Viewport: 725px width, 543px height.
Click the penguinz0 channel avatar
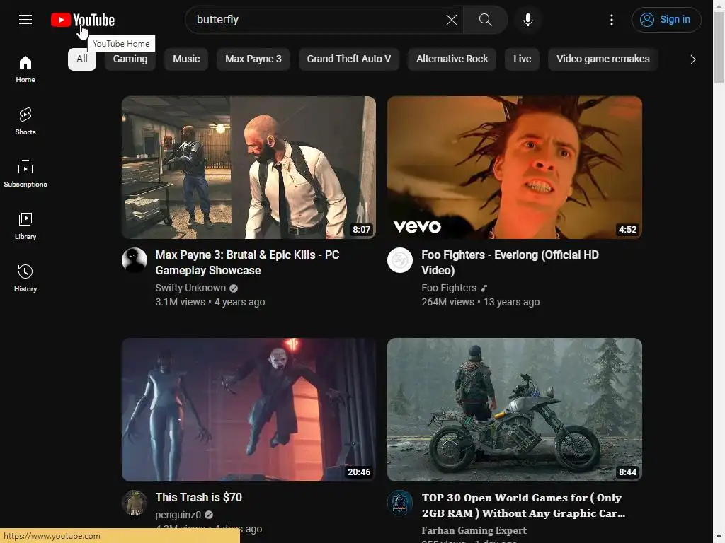[135, 503]
